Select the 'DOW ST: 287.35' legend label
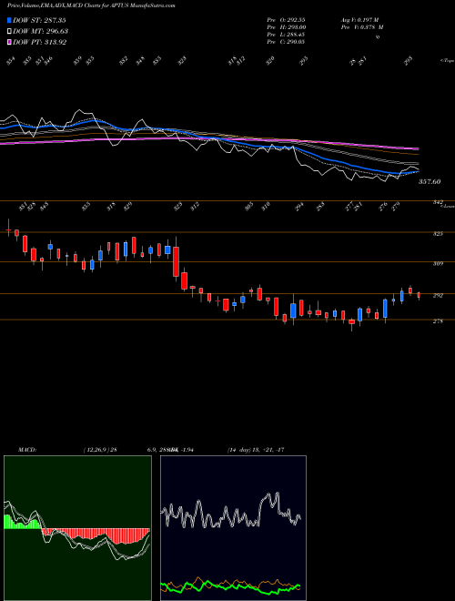The image size is (455, 601). tap(40, 20)
